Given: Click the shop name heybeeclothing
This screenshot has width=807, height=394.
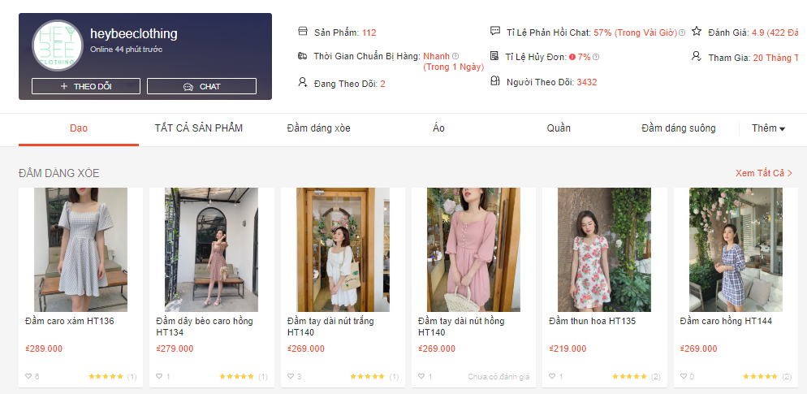Looking at the screenshot, I should coord(134,34).
